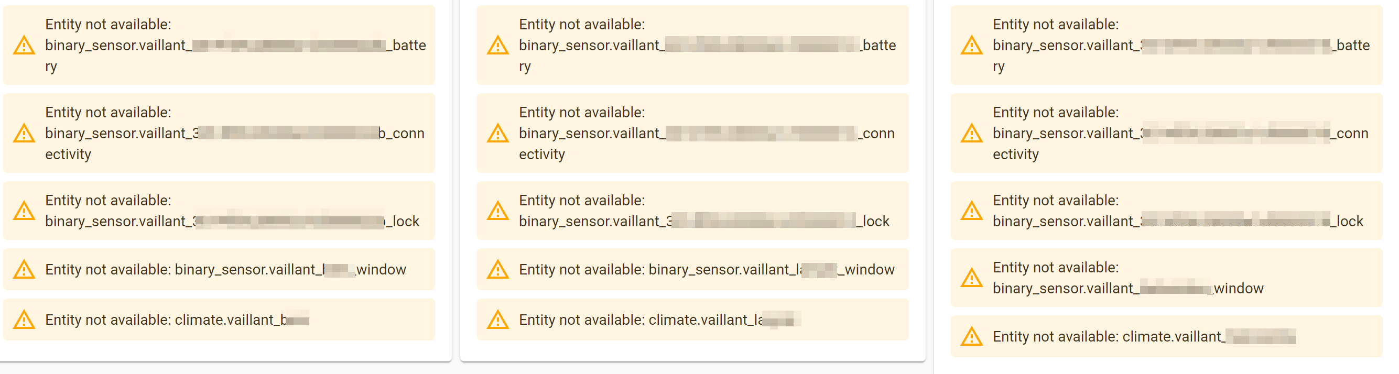Click the warning triangle beside the left connectivity sensor
This screenshot has height=374, width=1399.
[24, 134]
